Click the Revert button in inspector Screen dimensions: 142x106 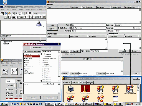(33, 98)
